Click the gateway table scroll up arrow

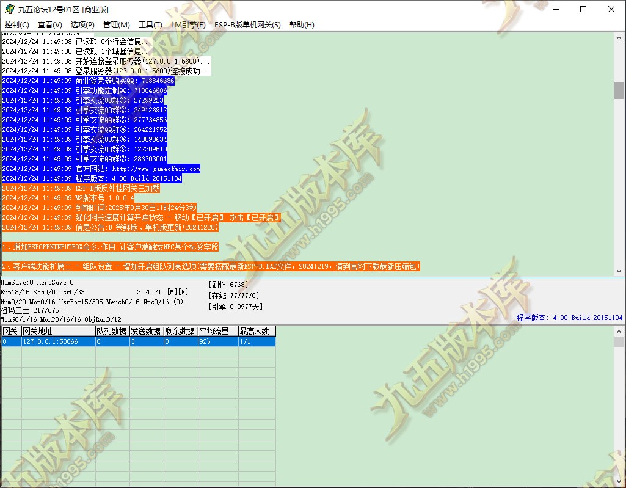[x=619, y=332]
